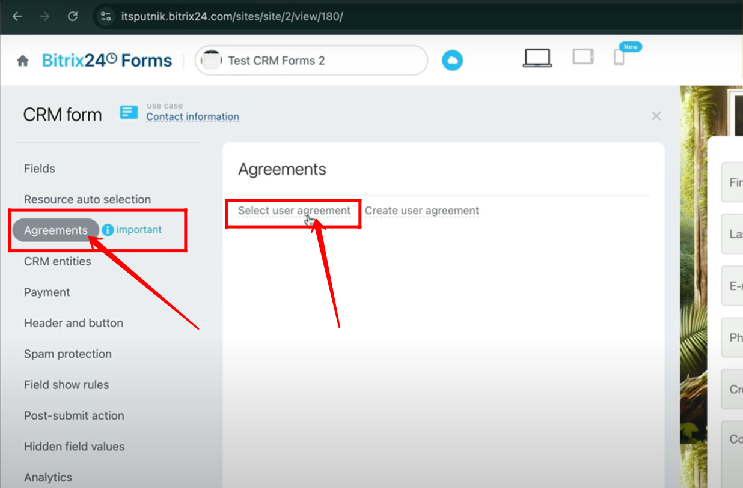The width and height of the screenshot is (743, 488).
Task: Open the CRM entities section
Action: [x=58, y=261]
